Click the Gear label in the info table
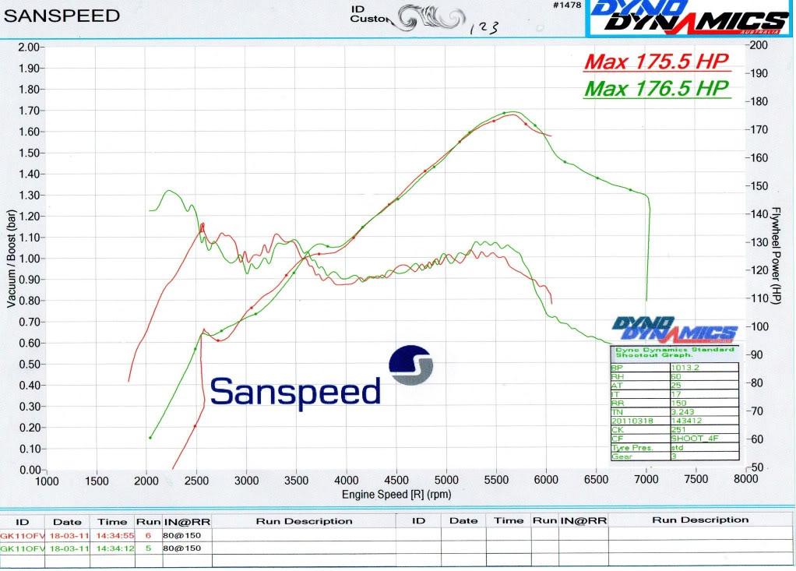This screenshot has width=796, height=571. tap(622, 456)
